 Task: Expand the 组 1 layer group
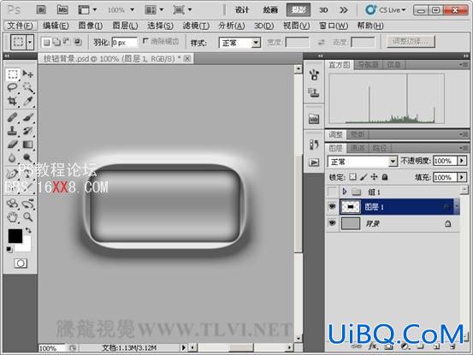tap(345, 192)
